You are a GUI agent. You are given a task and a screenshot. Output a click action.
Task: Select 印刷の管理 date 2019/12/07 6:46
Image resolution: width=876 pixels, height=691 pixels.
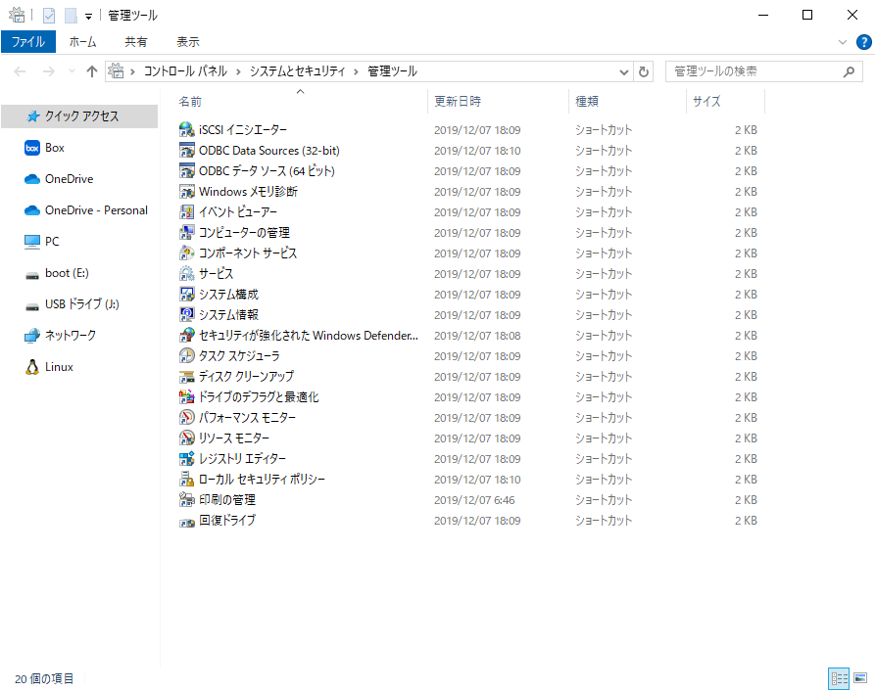point(474,500)
